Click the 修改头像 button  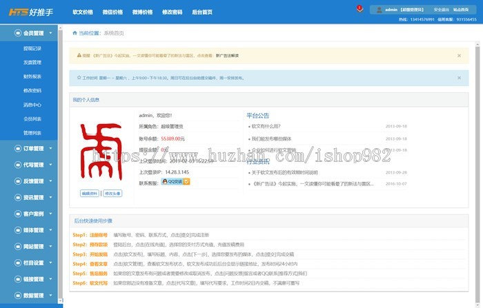[x=112, y=194]
